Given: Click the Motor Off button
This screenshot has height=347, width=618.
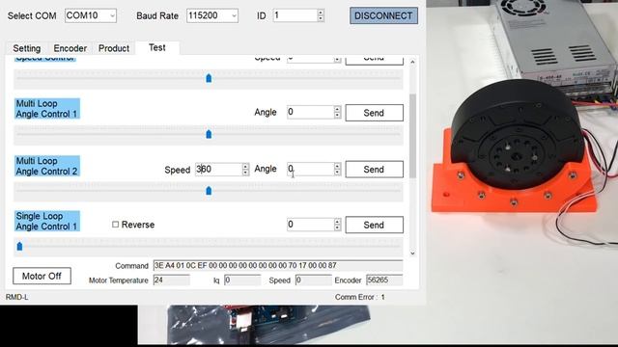Looking at the screenshot, I should pos(42,277).
